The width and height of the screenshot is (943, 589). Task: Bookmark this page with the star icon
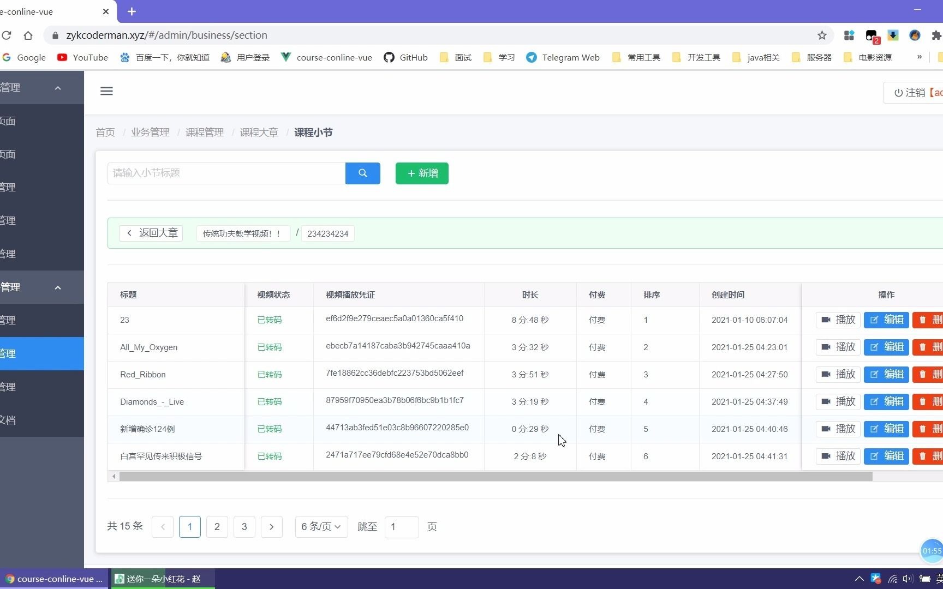(822, 35)
